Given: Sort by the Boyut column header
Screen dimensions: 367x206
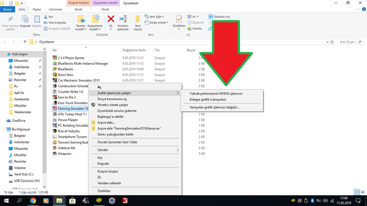Looking at the screenshot, I should (191, 50).
